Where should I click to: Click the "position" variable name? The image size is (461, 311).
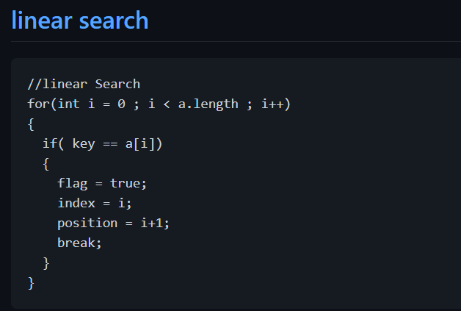pyautogui.click(x=87, y=224)
